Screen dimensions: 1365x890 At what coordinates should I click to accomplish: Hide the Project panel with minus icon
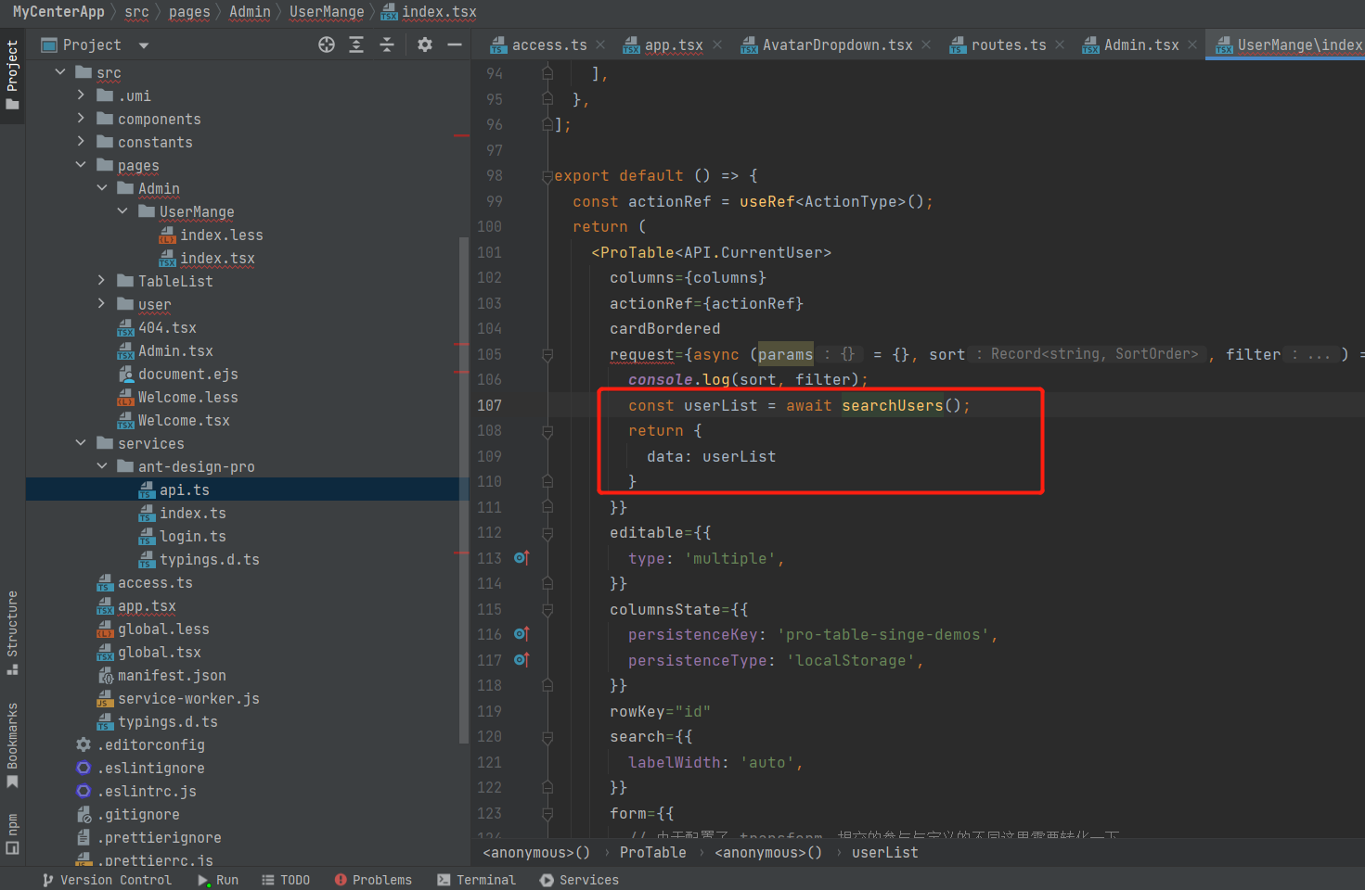pos(455,44)
